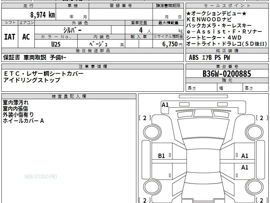Click the 長さ dimension field

tap(201, 88)
